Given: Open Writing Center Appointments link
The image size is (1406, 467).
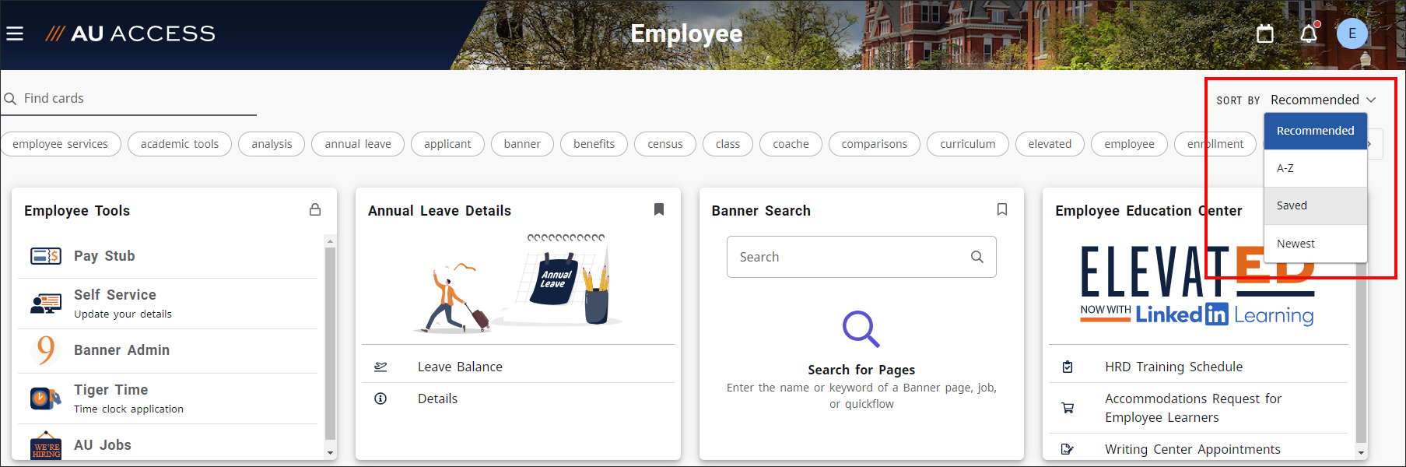Looking at the screenshot, I should [1192, 449].
